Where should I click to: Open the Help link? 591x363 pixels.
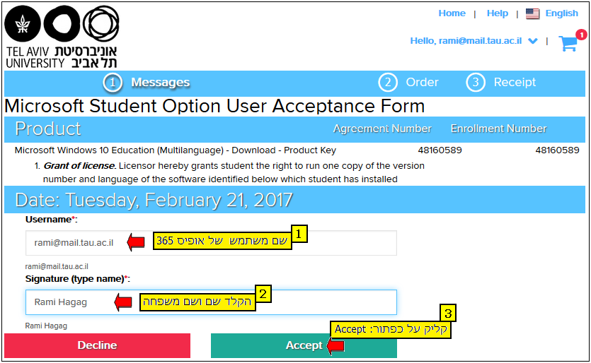click(497, 13)
